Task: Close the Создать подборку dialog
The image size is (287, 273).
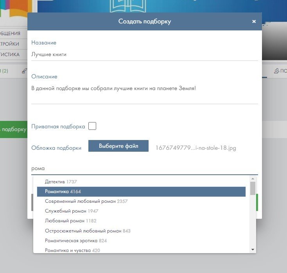Action: pyautogui.click(x=254, y=21)
